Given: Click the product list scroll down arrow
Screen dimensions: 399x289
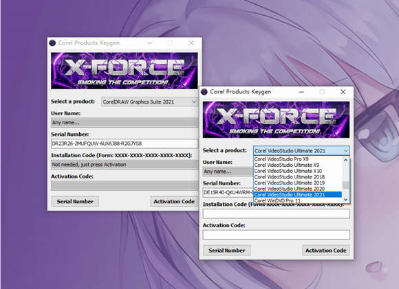Looking at the screenshot, I should [345, 200].
